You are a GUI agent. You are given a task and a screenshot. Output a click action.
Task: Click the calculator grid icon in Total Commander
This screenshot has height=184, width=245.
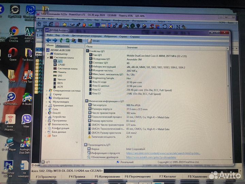(x=103, y=25)
